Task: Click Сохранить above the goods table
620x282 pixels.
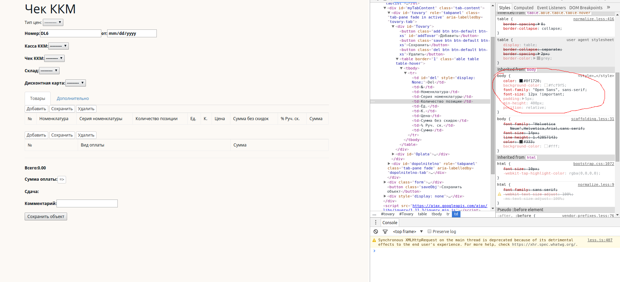Action: [62, 109]
